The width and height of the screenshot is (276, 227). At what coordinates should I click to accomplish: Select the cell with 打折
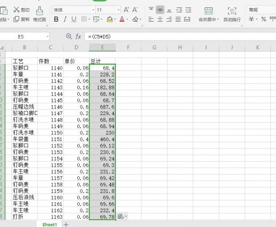tap(25, 216)
